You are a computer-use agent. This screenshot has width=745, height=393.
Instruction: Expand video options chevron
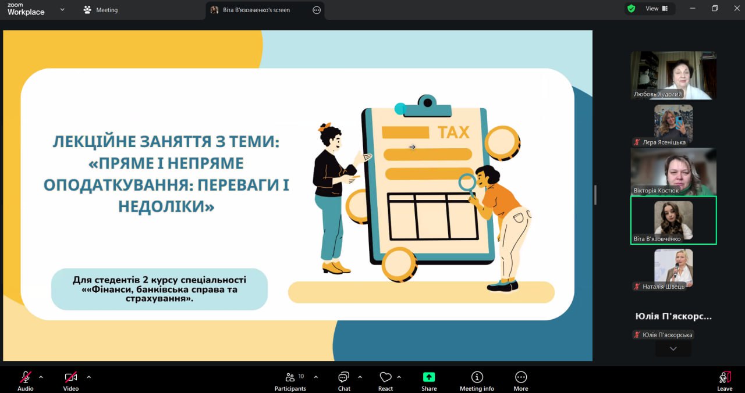coord(88,377)
